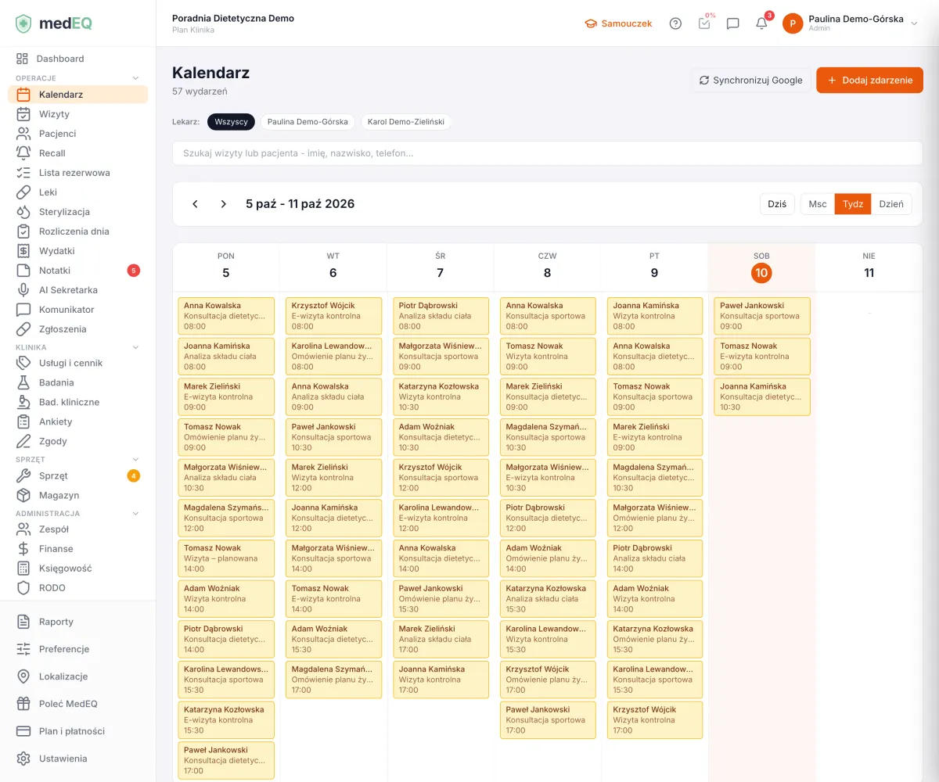
Task: Open Pacjenci in the sidebar
Action: click(x=77, y=134)
